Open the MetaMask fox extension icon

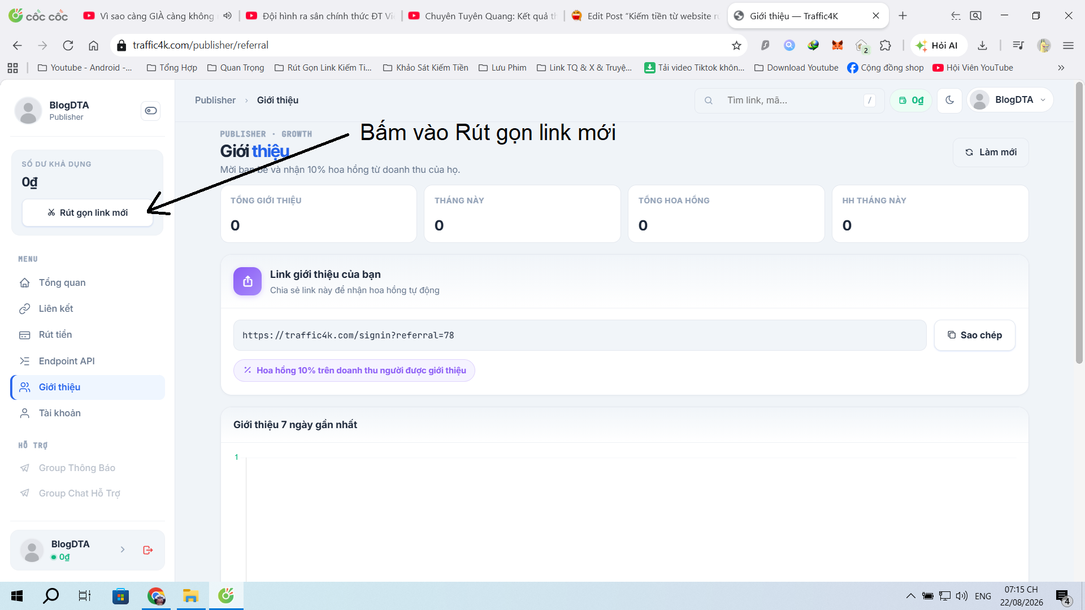837,45
